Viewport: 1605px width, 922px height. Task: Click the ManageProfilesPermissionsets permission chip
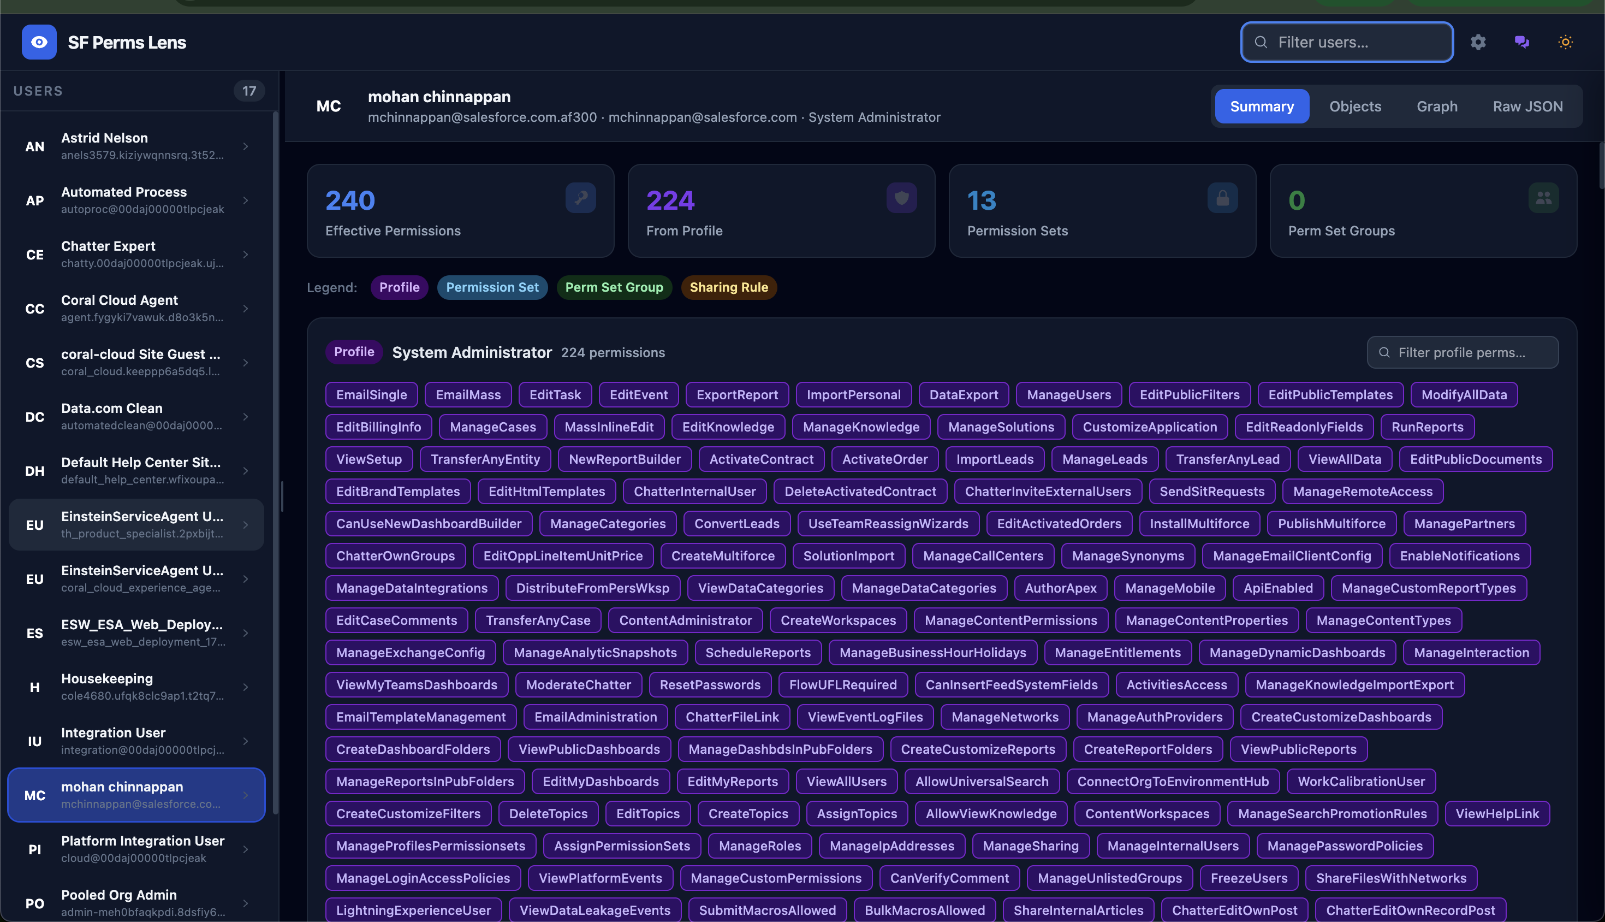tap(430, 846)
